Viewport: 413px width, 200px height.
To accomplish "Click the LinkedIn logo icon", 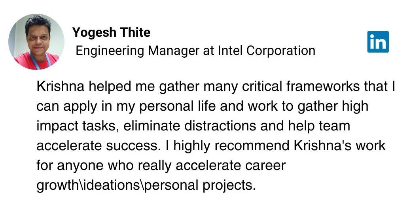I will pyautogui.click(x=378, y=42).
